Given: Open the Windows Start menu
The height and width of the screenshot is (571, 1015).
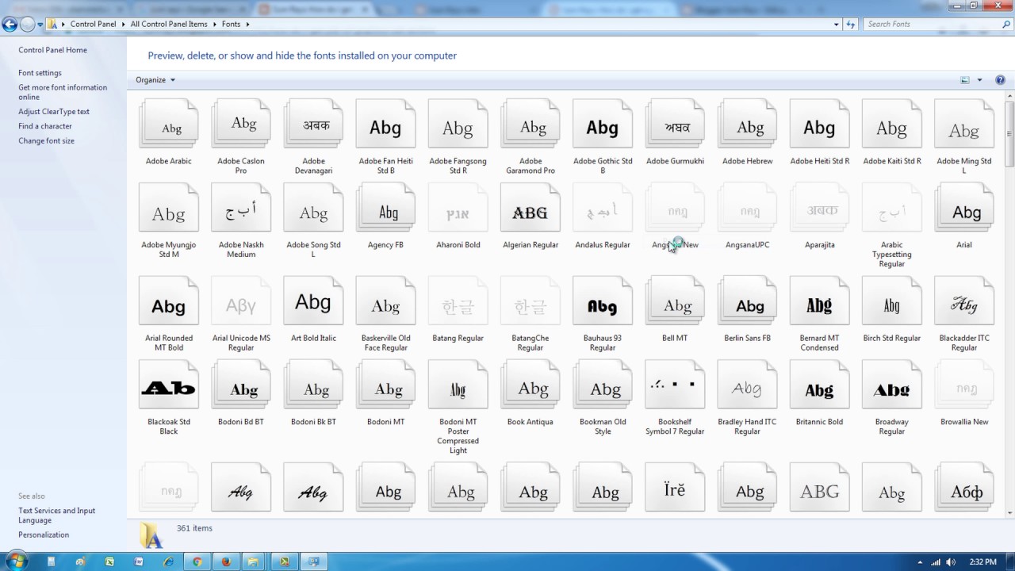Looking at the screenshot, I should click(16, 561).
